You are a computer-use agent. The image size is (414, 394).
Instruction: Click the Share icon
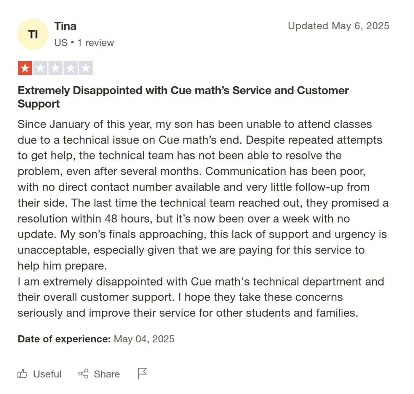pyautogui.click(x=83, y=374)
